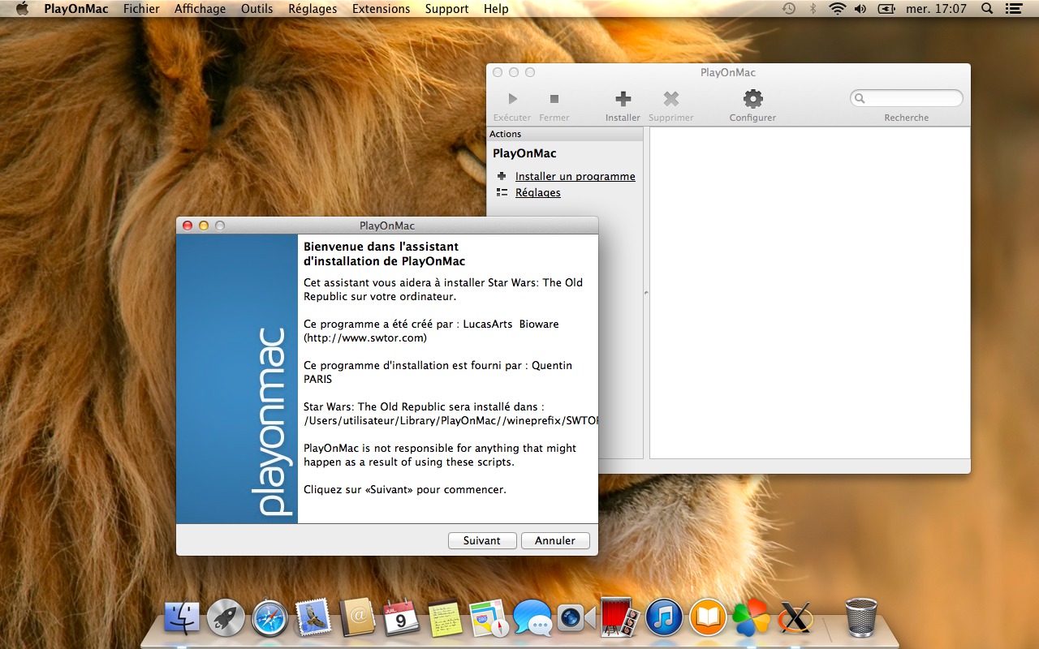The image size is (1039, 649).
Task: Open the Affichage menu
Action: point(200,9)
